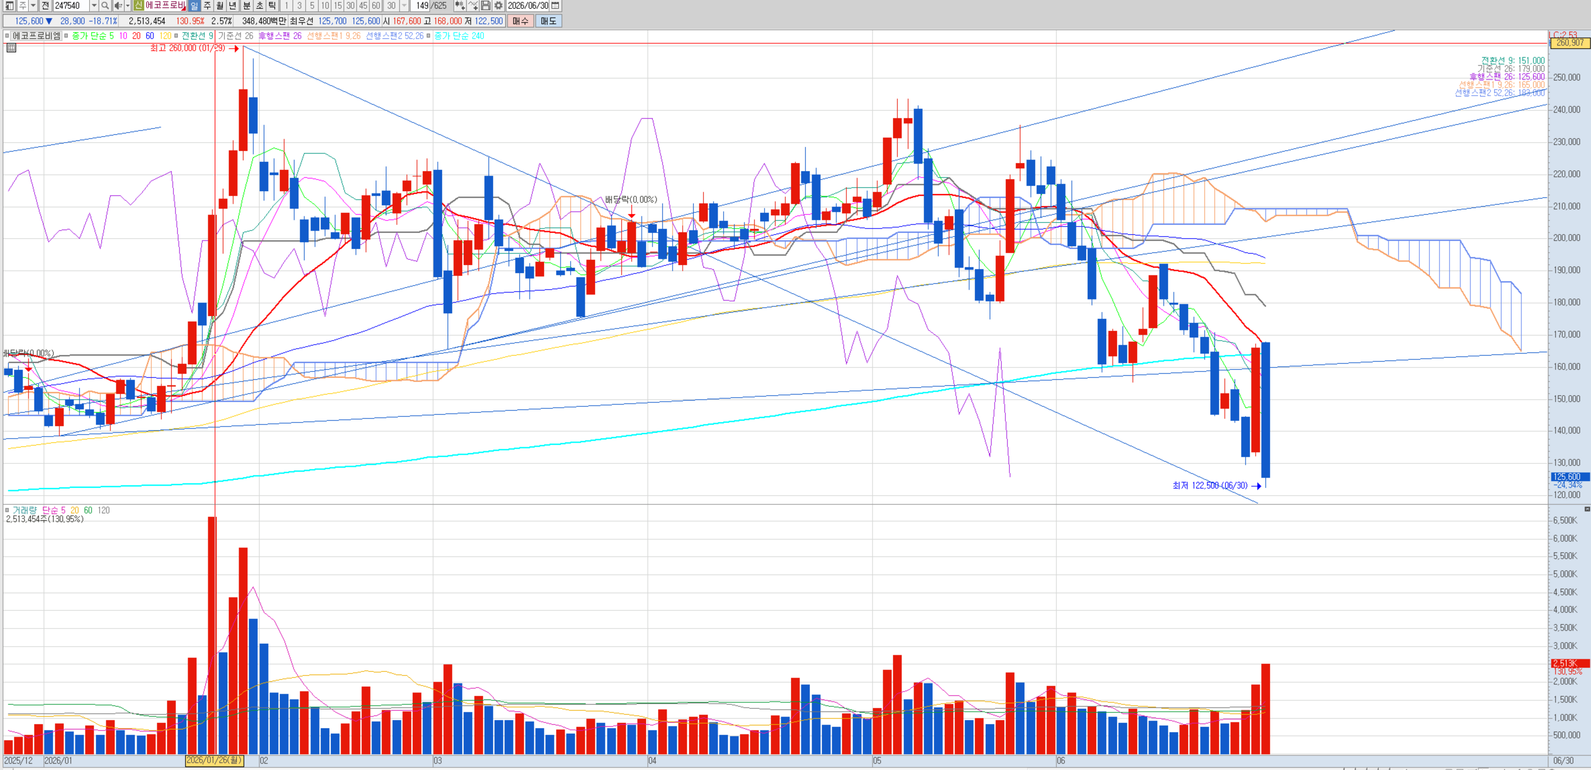
Task: Toggle the square marker before 종가 단순 5
Action: (66, 36)
